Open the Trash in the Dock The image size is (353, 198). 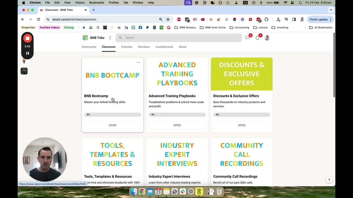click(219, 191)
